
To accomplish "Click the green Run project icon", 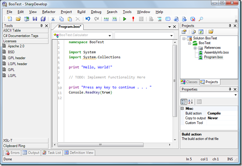I will click(x=124, y=19).
